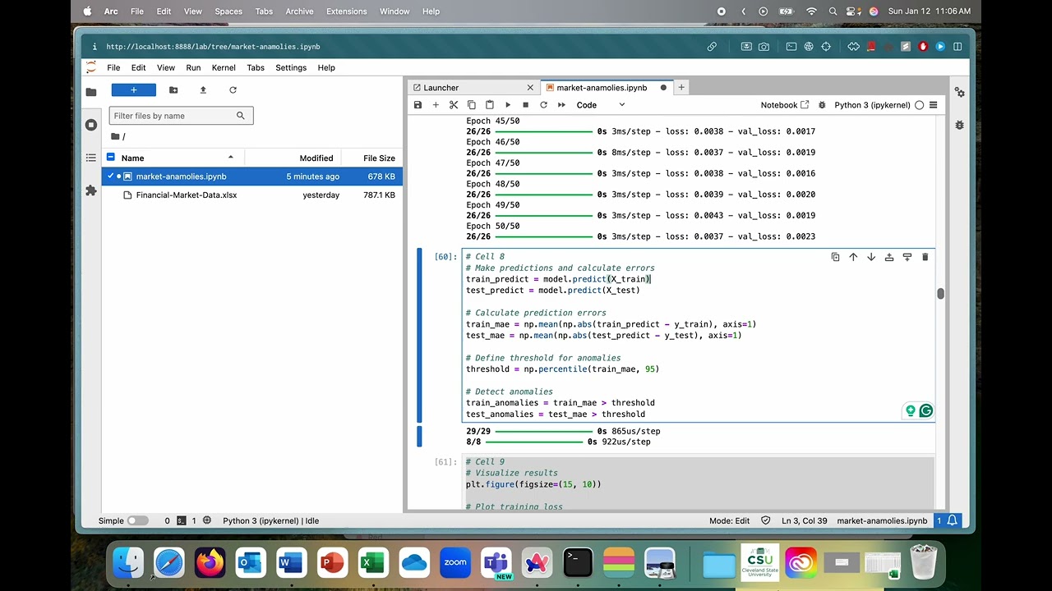
Task: Open the notebook toolbar hamburger menu
Action: click(x=933, y=105)
